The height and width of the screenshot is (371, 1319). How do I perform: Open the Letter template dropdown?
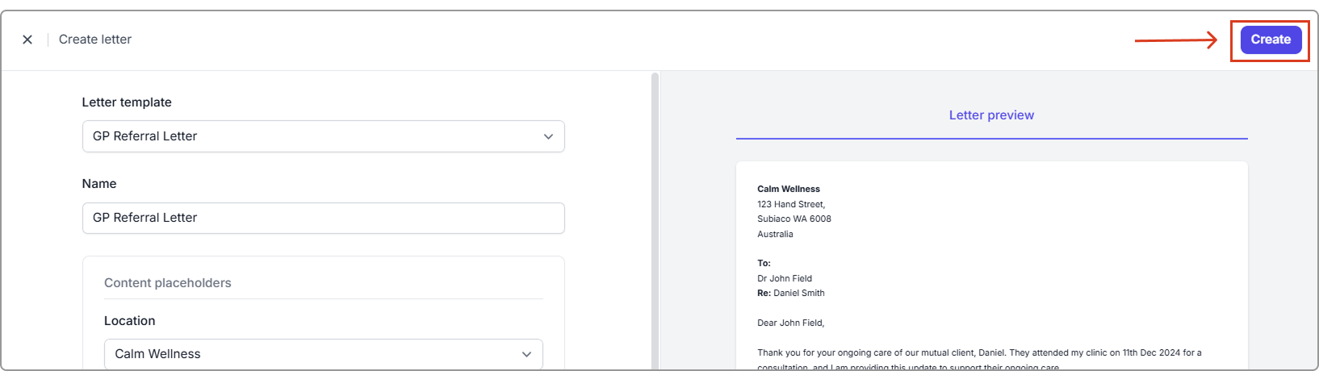[323, 136]
